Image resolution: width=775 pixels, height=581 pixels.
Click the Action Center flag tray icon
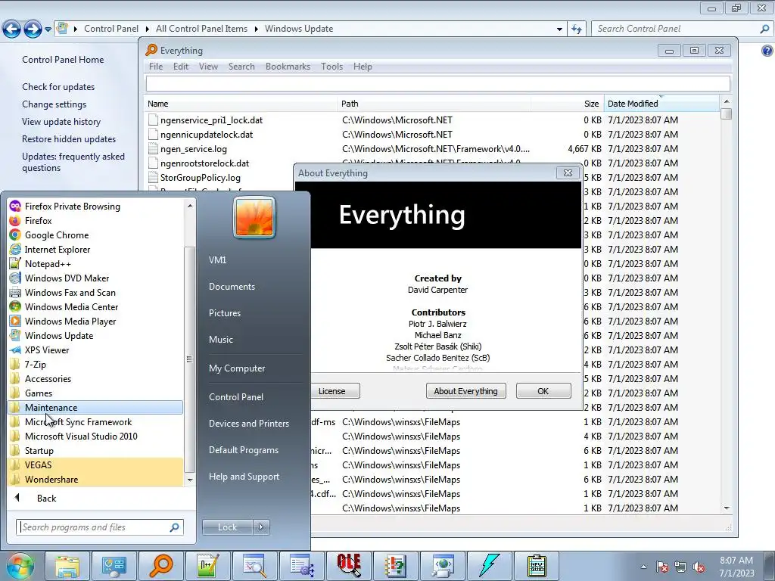[662, 567]
